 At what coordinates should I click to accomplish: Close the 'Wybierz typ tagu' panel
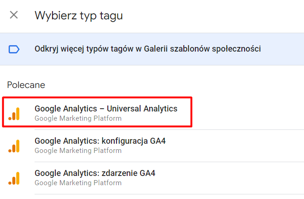pyautogui.click(x=14, y=15)
